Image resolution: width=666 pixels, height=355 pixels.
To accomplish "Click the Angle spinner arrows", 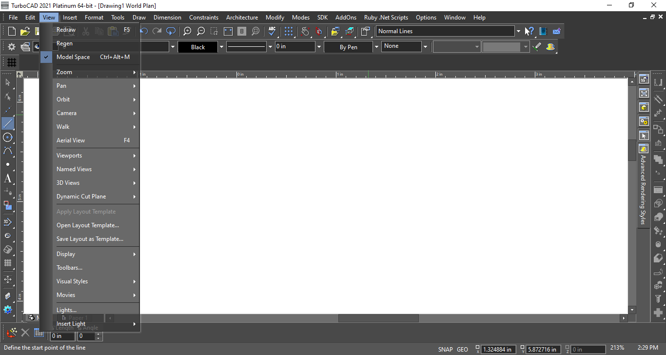I will pos(99,336).
